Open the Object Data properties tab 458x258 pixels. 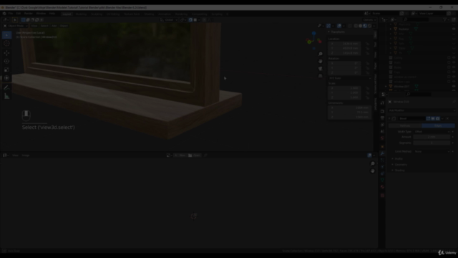382,181
